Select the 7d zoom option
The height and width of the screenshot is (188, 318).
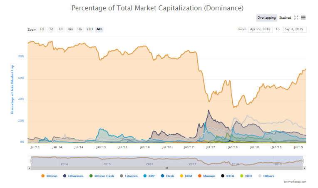pos(51,29)
